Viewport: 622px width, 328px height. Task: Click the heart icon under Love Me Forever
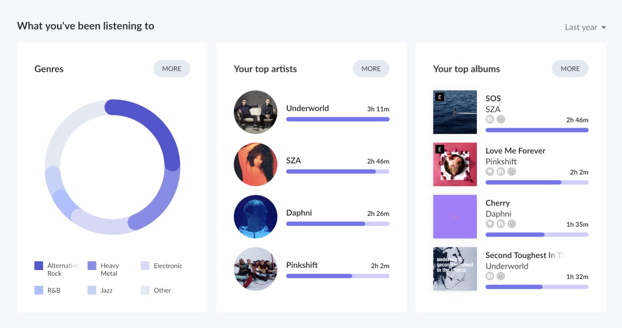click(x=490, y=171)
